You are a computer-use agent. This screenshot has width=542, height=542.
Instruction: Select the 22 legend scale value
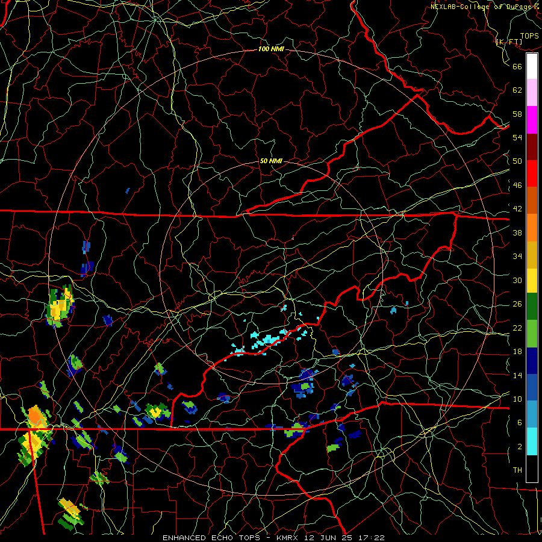click(x=517, y=328)
